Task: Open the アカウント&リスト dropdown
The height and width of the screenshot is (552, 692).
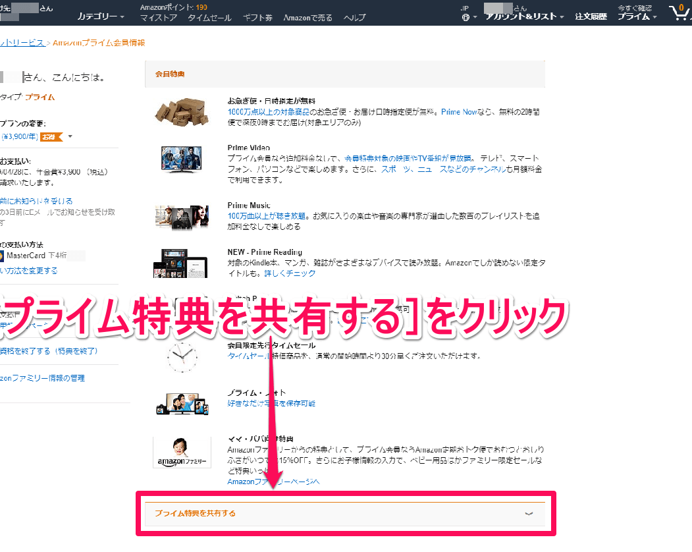Action: pyautogui.click(x=525, y=16)
